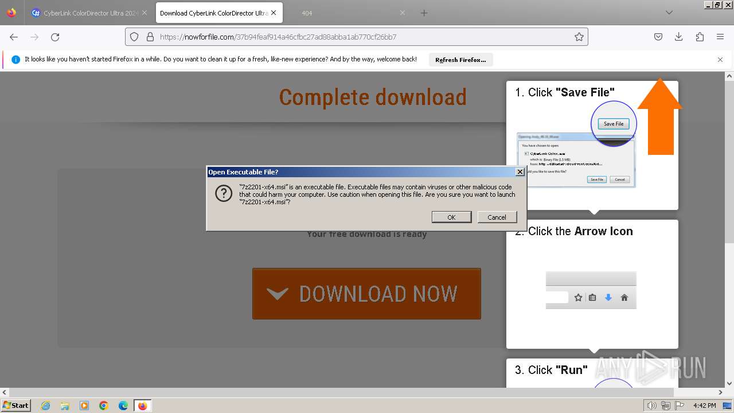Open the Extensions puzzle icon
Viewport: 734px width, 413px height.
[700, 37]
